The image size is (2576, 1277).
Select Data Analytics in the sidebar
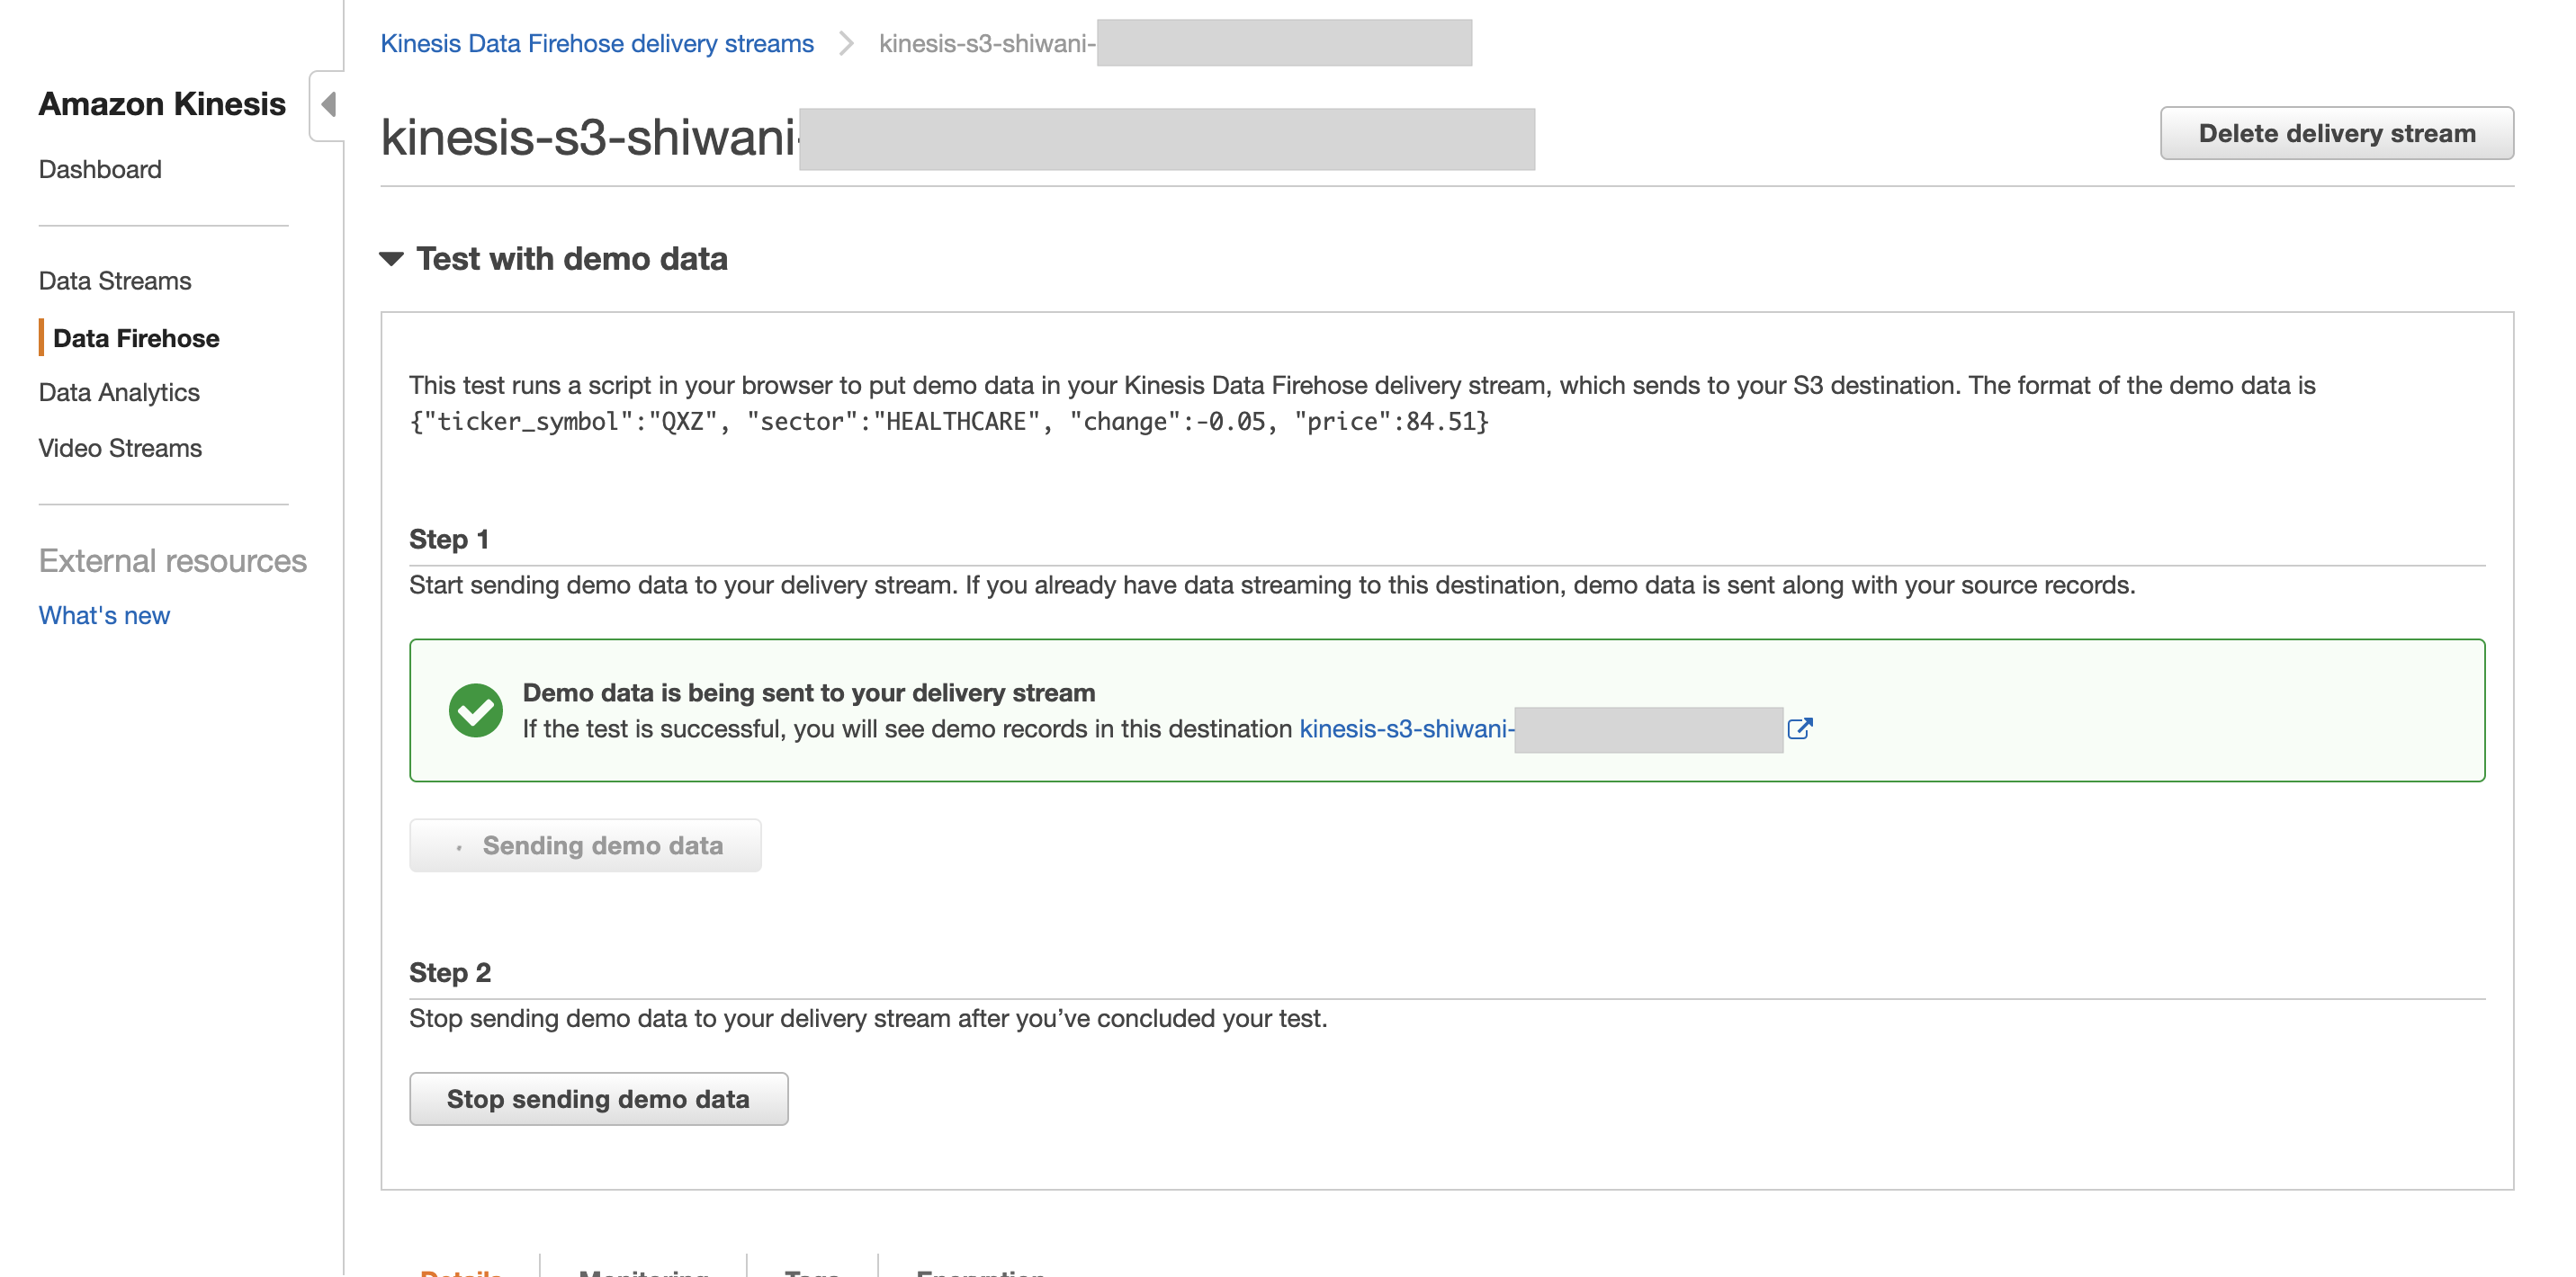click(x=118, y=392)
